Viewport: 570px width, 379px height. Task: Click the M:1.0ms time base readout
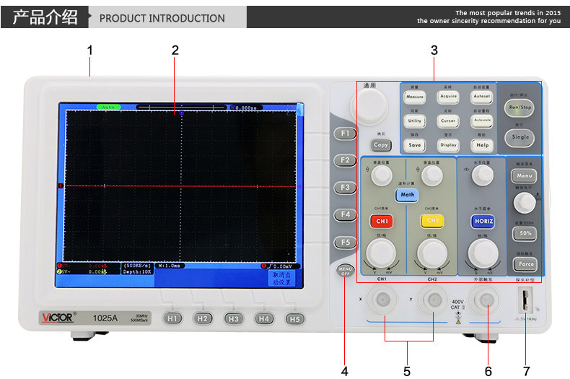click(x=170, y=266)
